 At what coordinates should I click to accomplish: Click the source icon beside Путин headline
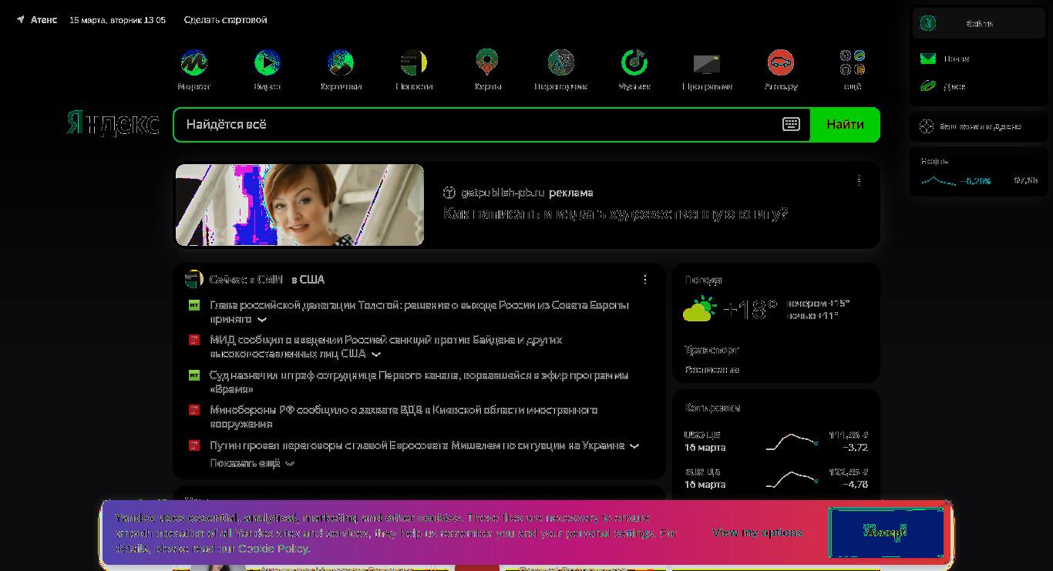point(194,445)
